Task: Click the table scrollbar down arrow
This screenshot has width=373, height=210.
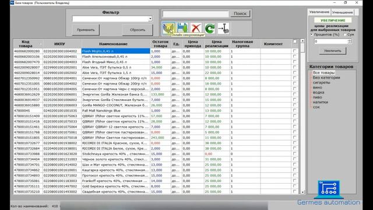Action: [302, 192]
